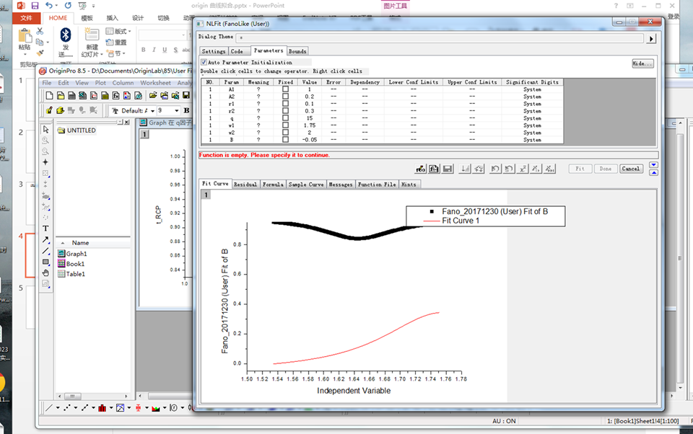Image resolution: width=693 pixels, height=434 pixels.
Task: Click the Value cell for parameter q
Action: pos(310,118)
